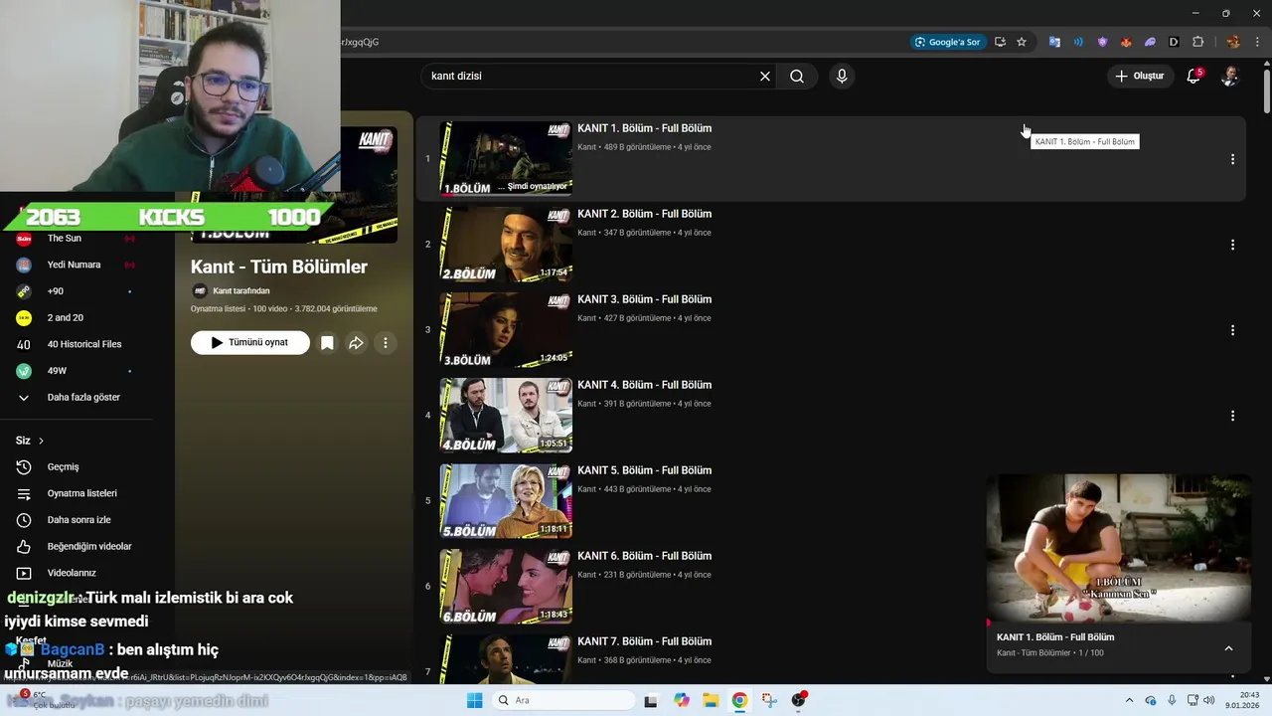The width and height of the screenshot is (1272, 716).
Task: Open Chrome three-dot menu
Action: tap(1257, 42)
